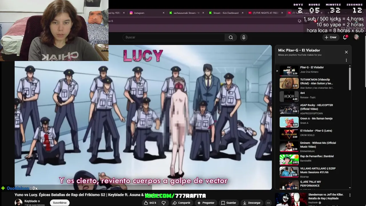Close the Stream - Kick Dashboard tab

point(243,13)
